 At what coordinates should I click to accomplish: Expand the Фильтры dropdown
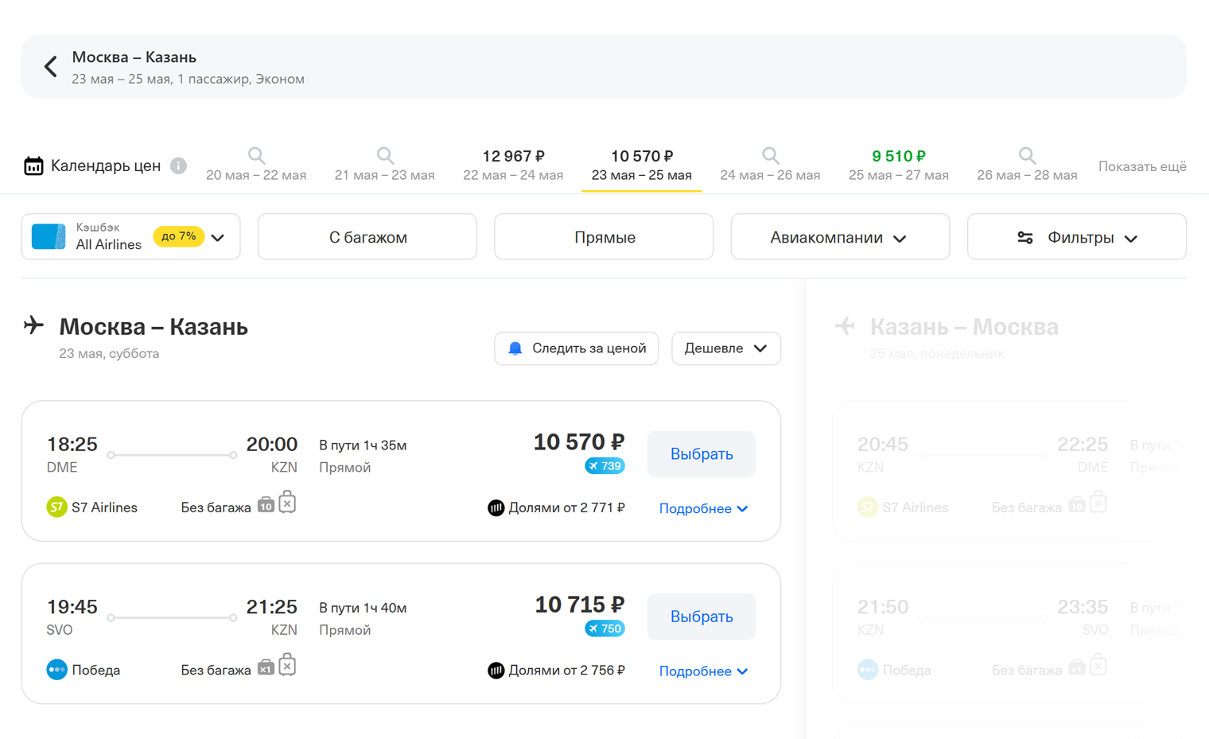coord(1076,237)
